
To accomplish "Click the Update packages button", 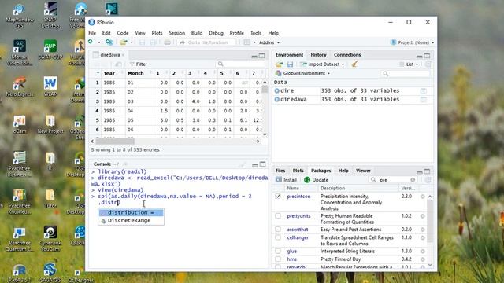I will pyautogui.click(x=316, y=180).
